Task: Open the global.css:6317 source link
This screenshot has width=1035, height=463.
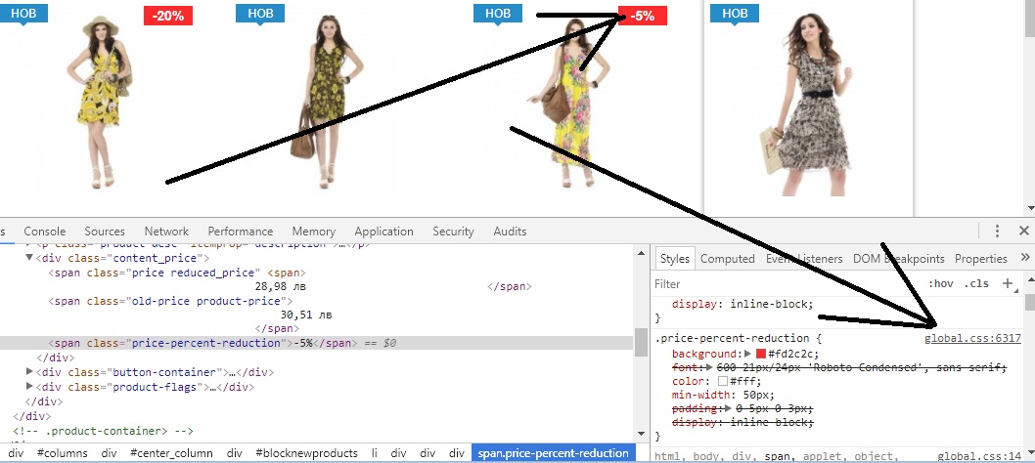Action: (972, 338)
